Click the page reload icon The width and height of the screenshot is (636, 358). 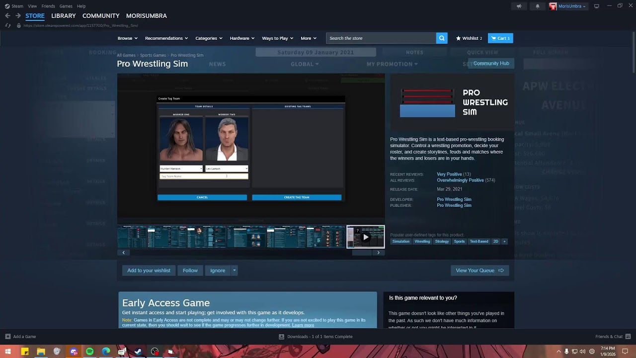pos(7,25)
